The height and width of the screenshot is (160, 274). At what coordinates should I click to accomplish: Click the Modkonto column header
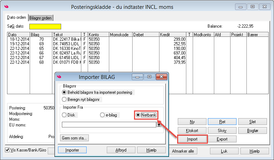[203, 34]
